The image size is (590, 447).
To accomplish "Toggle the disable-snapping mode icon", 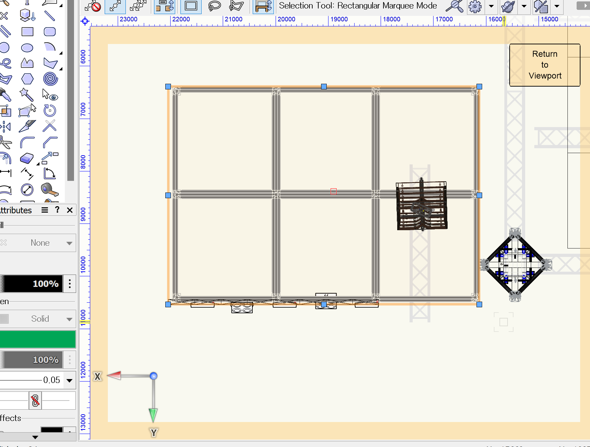I will (x=92, y=6).
